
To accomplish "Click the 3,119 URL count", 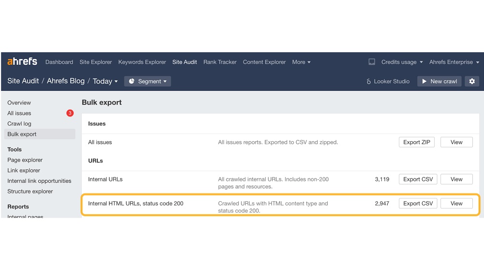I will pos(382,179).
